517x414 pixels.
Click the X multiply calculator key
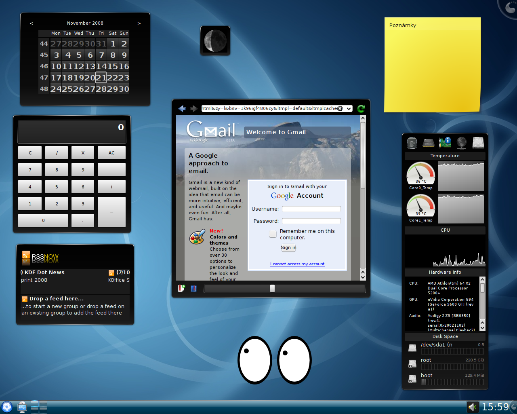pos(83,153)
